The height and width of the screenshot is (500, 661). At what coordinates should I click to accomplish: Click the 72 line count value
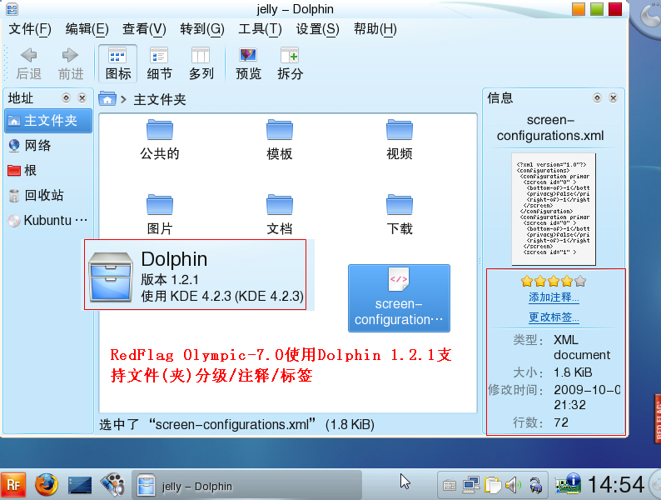[x=561, y=422]
